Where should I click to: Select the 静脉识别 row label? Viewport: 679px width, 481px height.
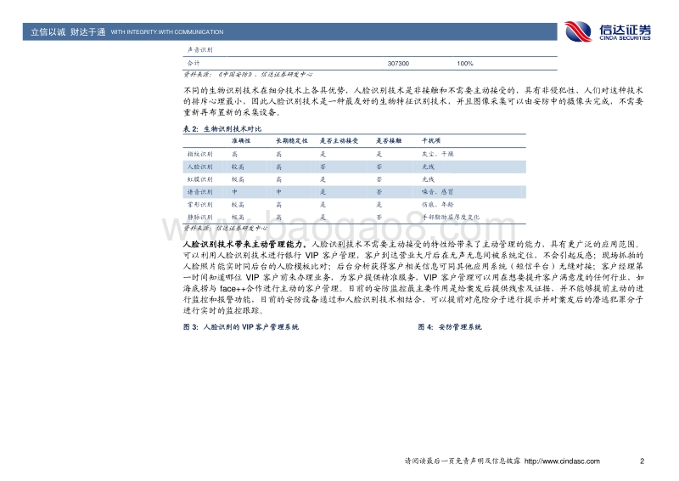(x=199, y=217)
